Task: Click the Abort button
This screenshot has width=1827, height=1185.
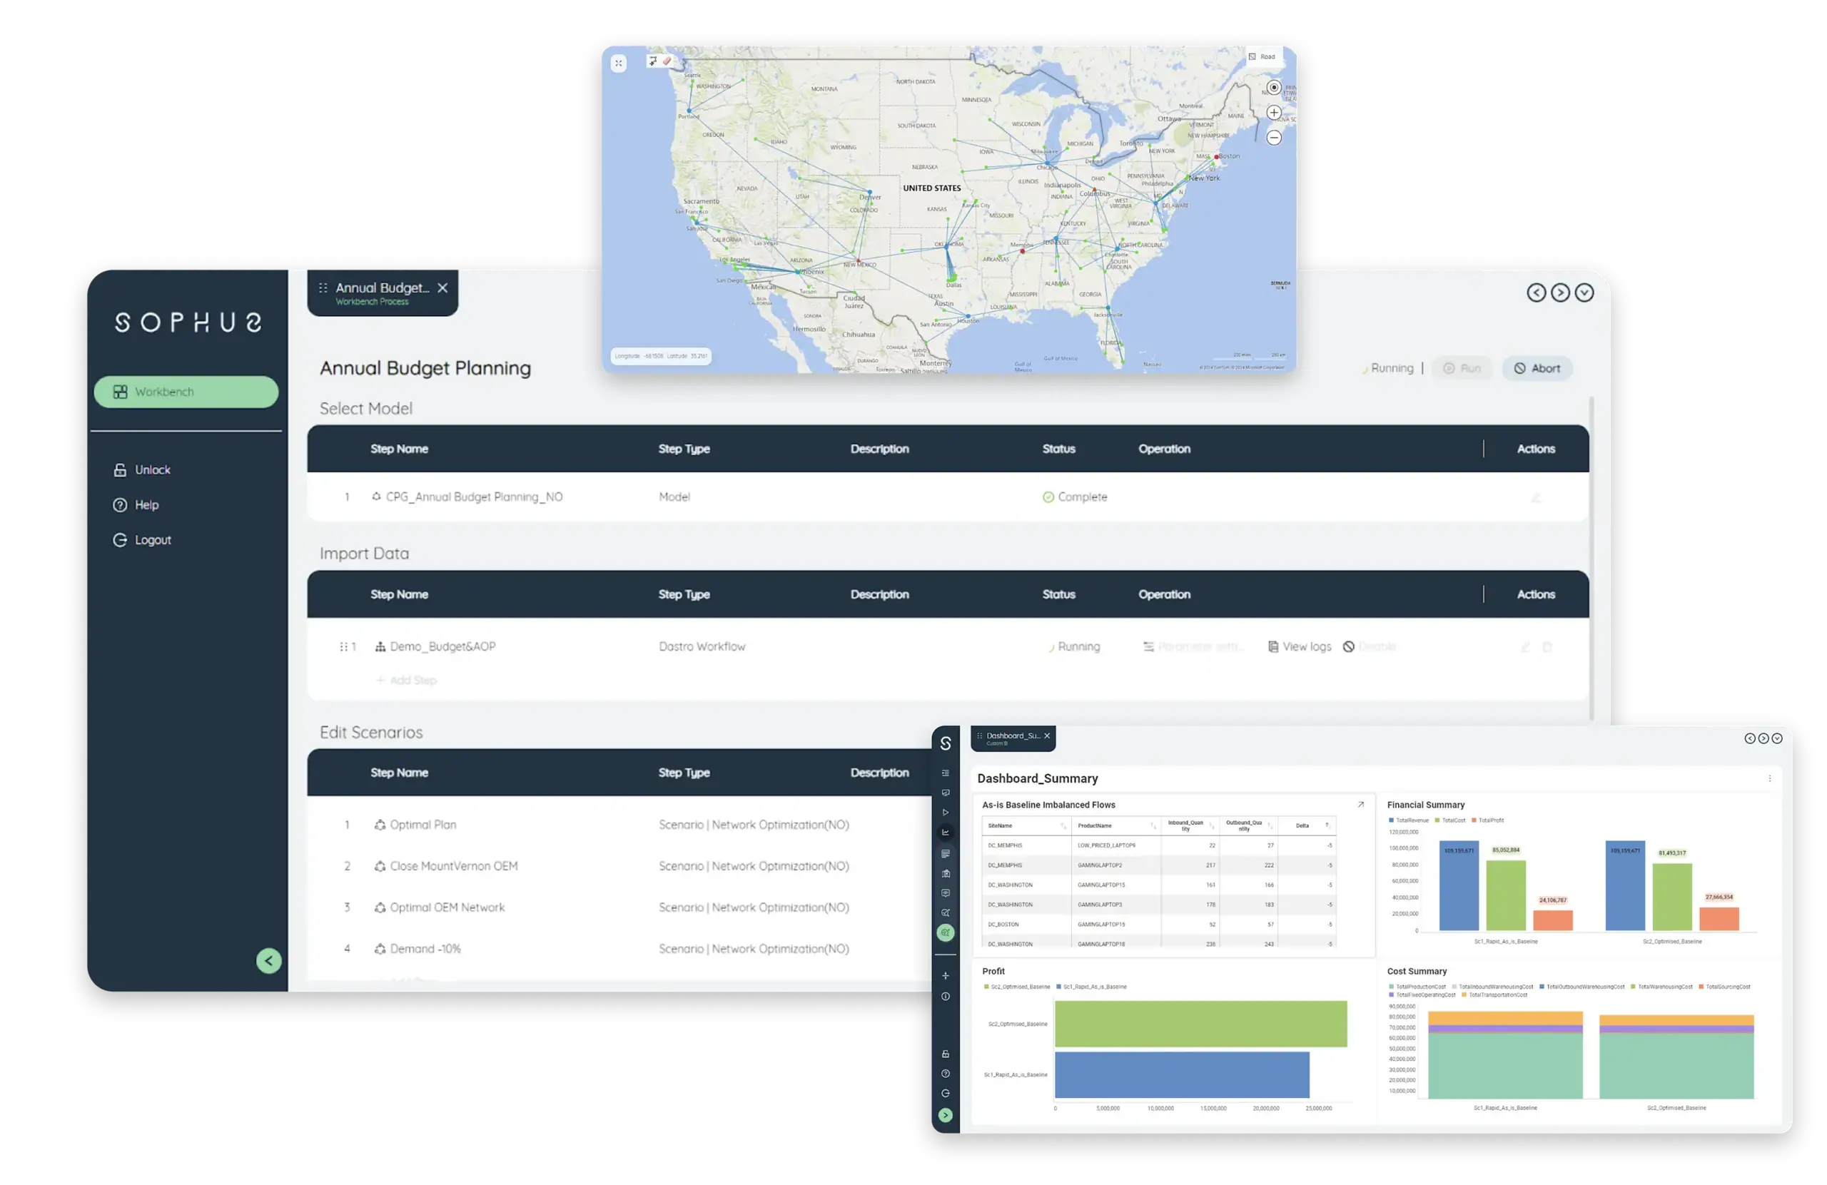Action: point(1537,368)
